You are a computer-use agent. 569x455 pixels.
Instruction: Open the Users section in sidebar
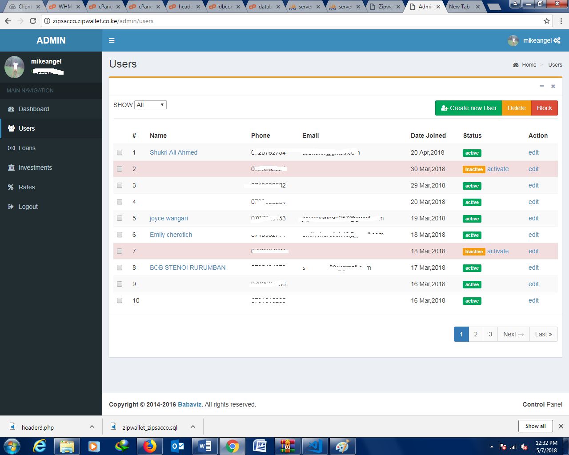(x=51, y=128)
